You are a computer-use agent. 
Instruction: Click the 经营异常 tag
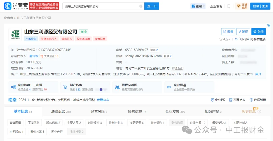click(100, 39)
